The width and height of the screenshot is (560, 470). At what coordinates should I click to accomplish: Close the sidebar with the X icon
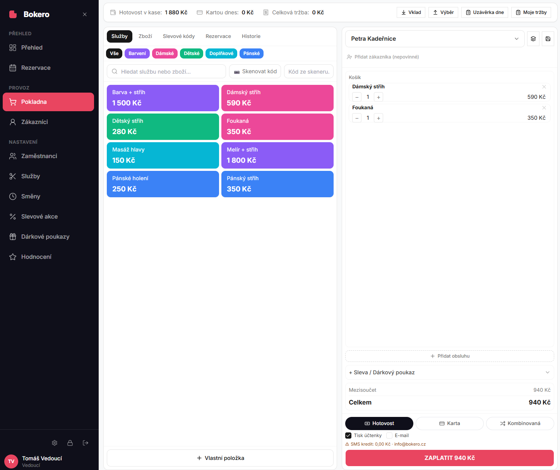[x=85, y=14]
